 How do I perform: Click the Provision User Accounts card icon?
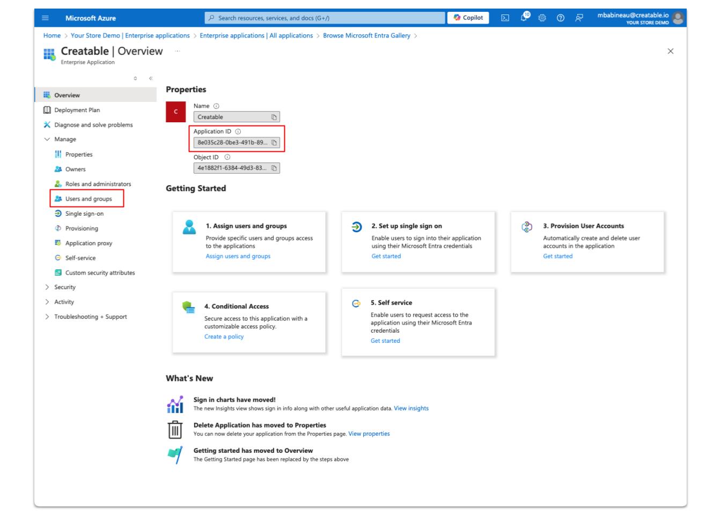527,227
